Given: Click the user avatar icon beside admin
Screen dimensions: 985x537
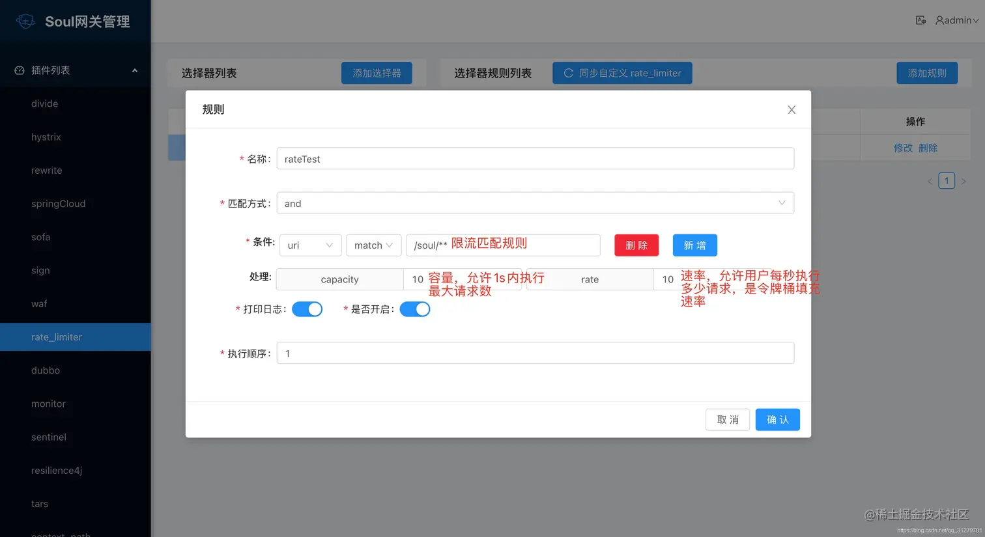Looking at the screenshot, I should click(939, 20).
